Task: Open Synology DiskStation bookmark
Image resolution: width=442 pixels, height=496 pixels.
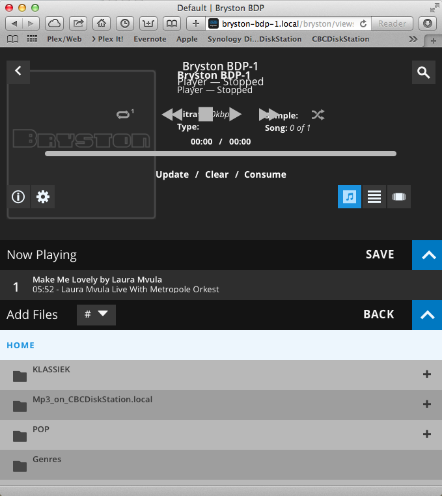Action: point(255,39)
